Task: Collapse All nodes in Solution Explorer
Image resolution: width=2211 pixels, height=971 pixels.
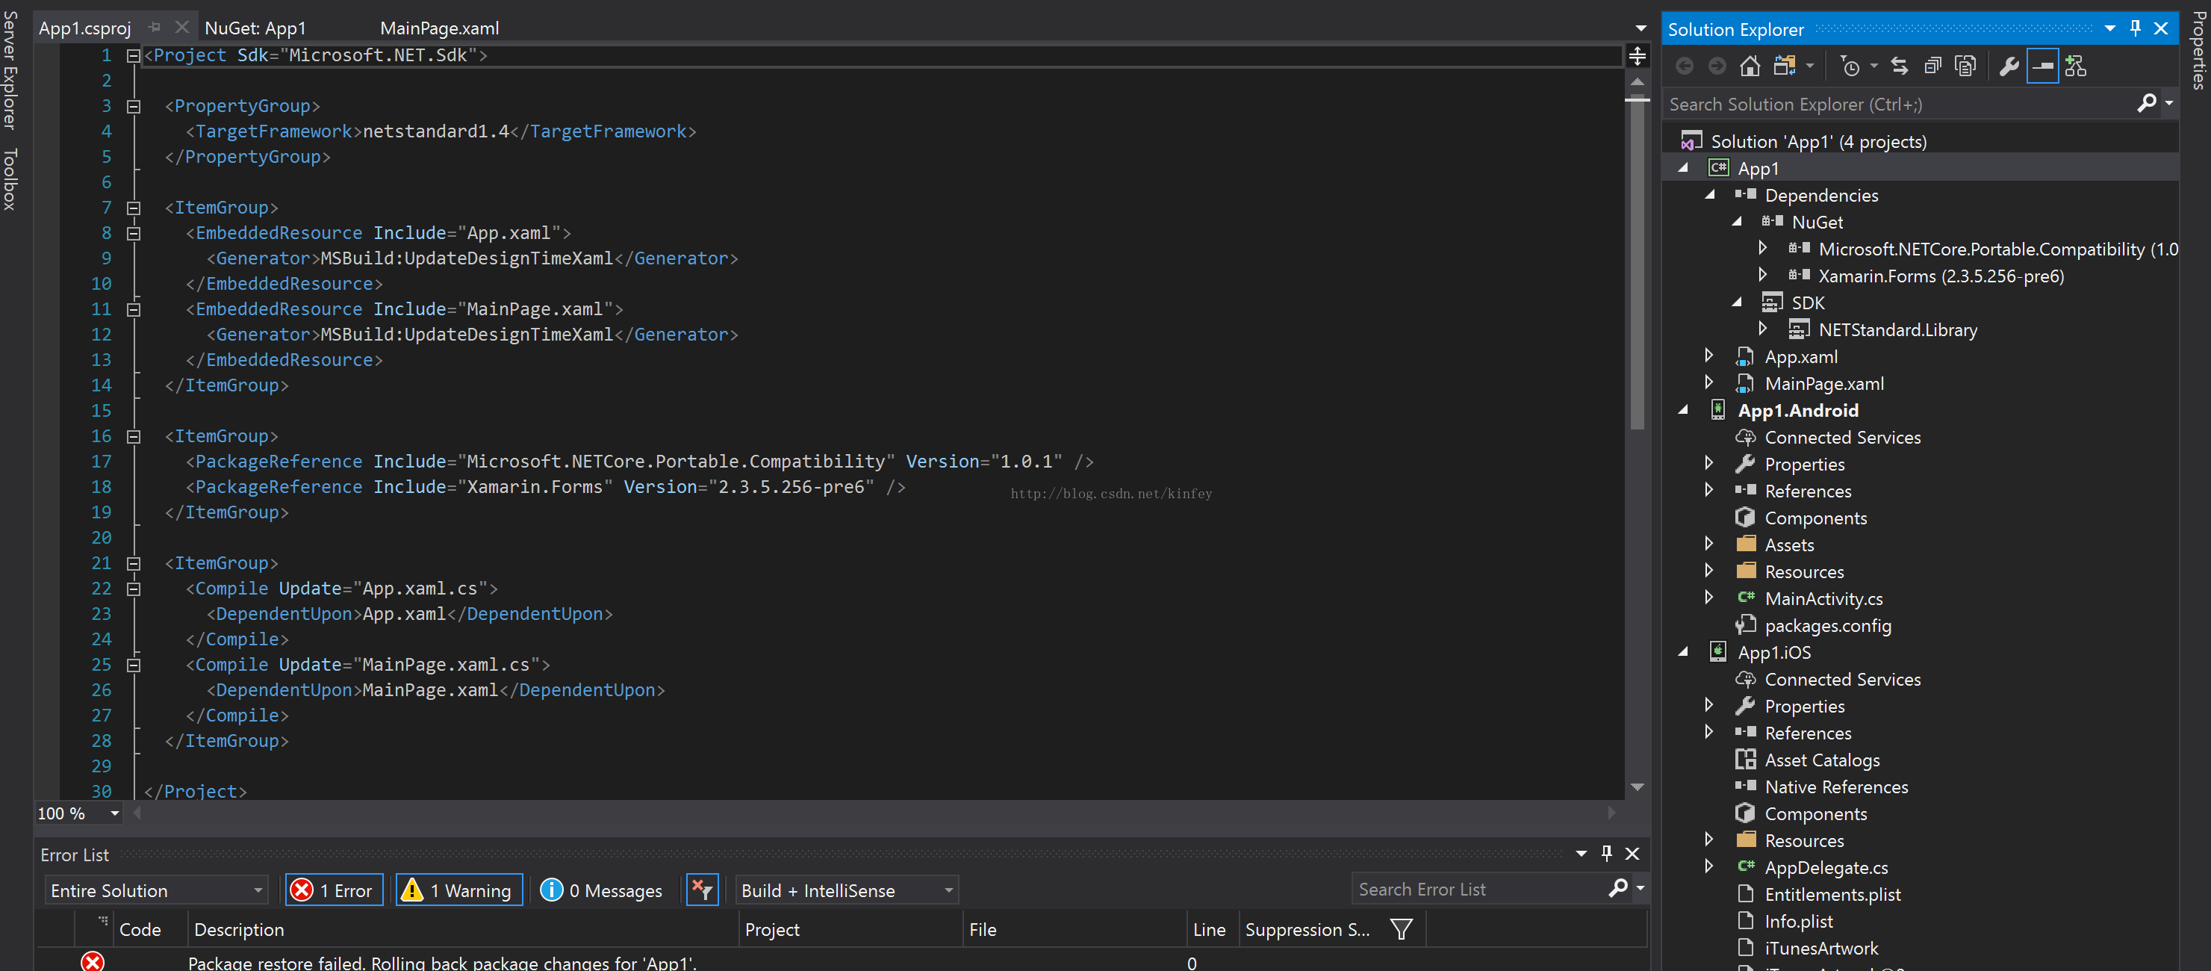Action: click(x=1932, y=66)
